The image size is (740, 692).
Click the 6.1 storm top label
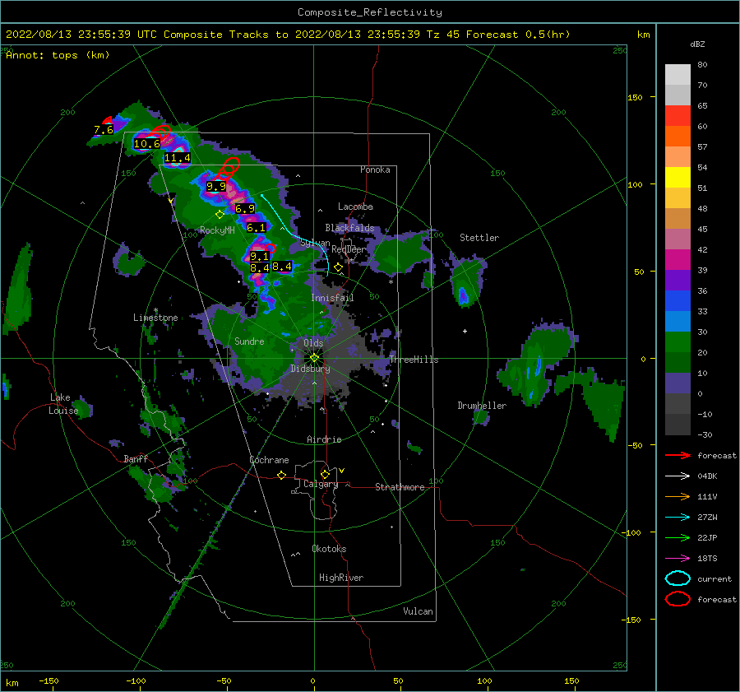(x=257, y=227)
